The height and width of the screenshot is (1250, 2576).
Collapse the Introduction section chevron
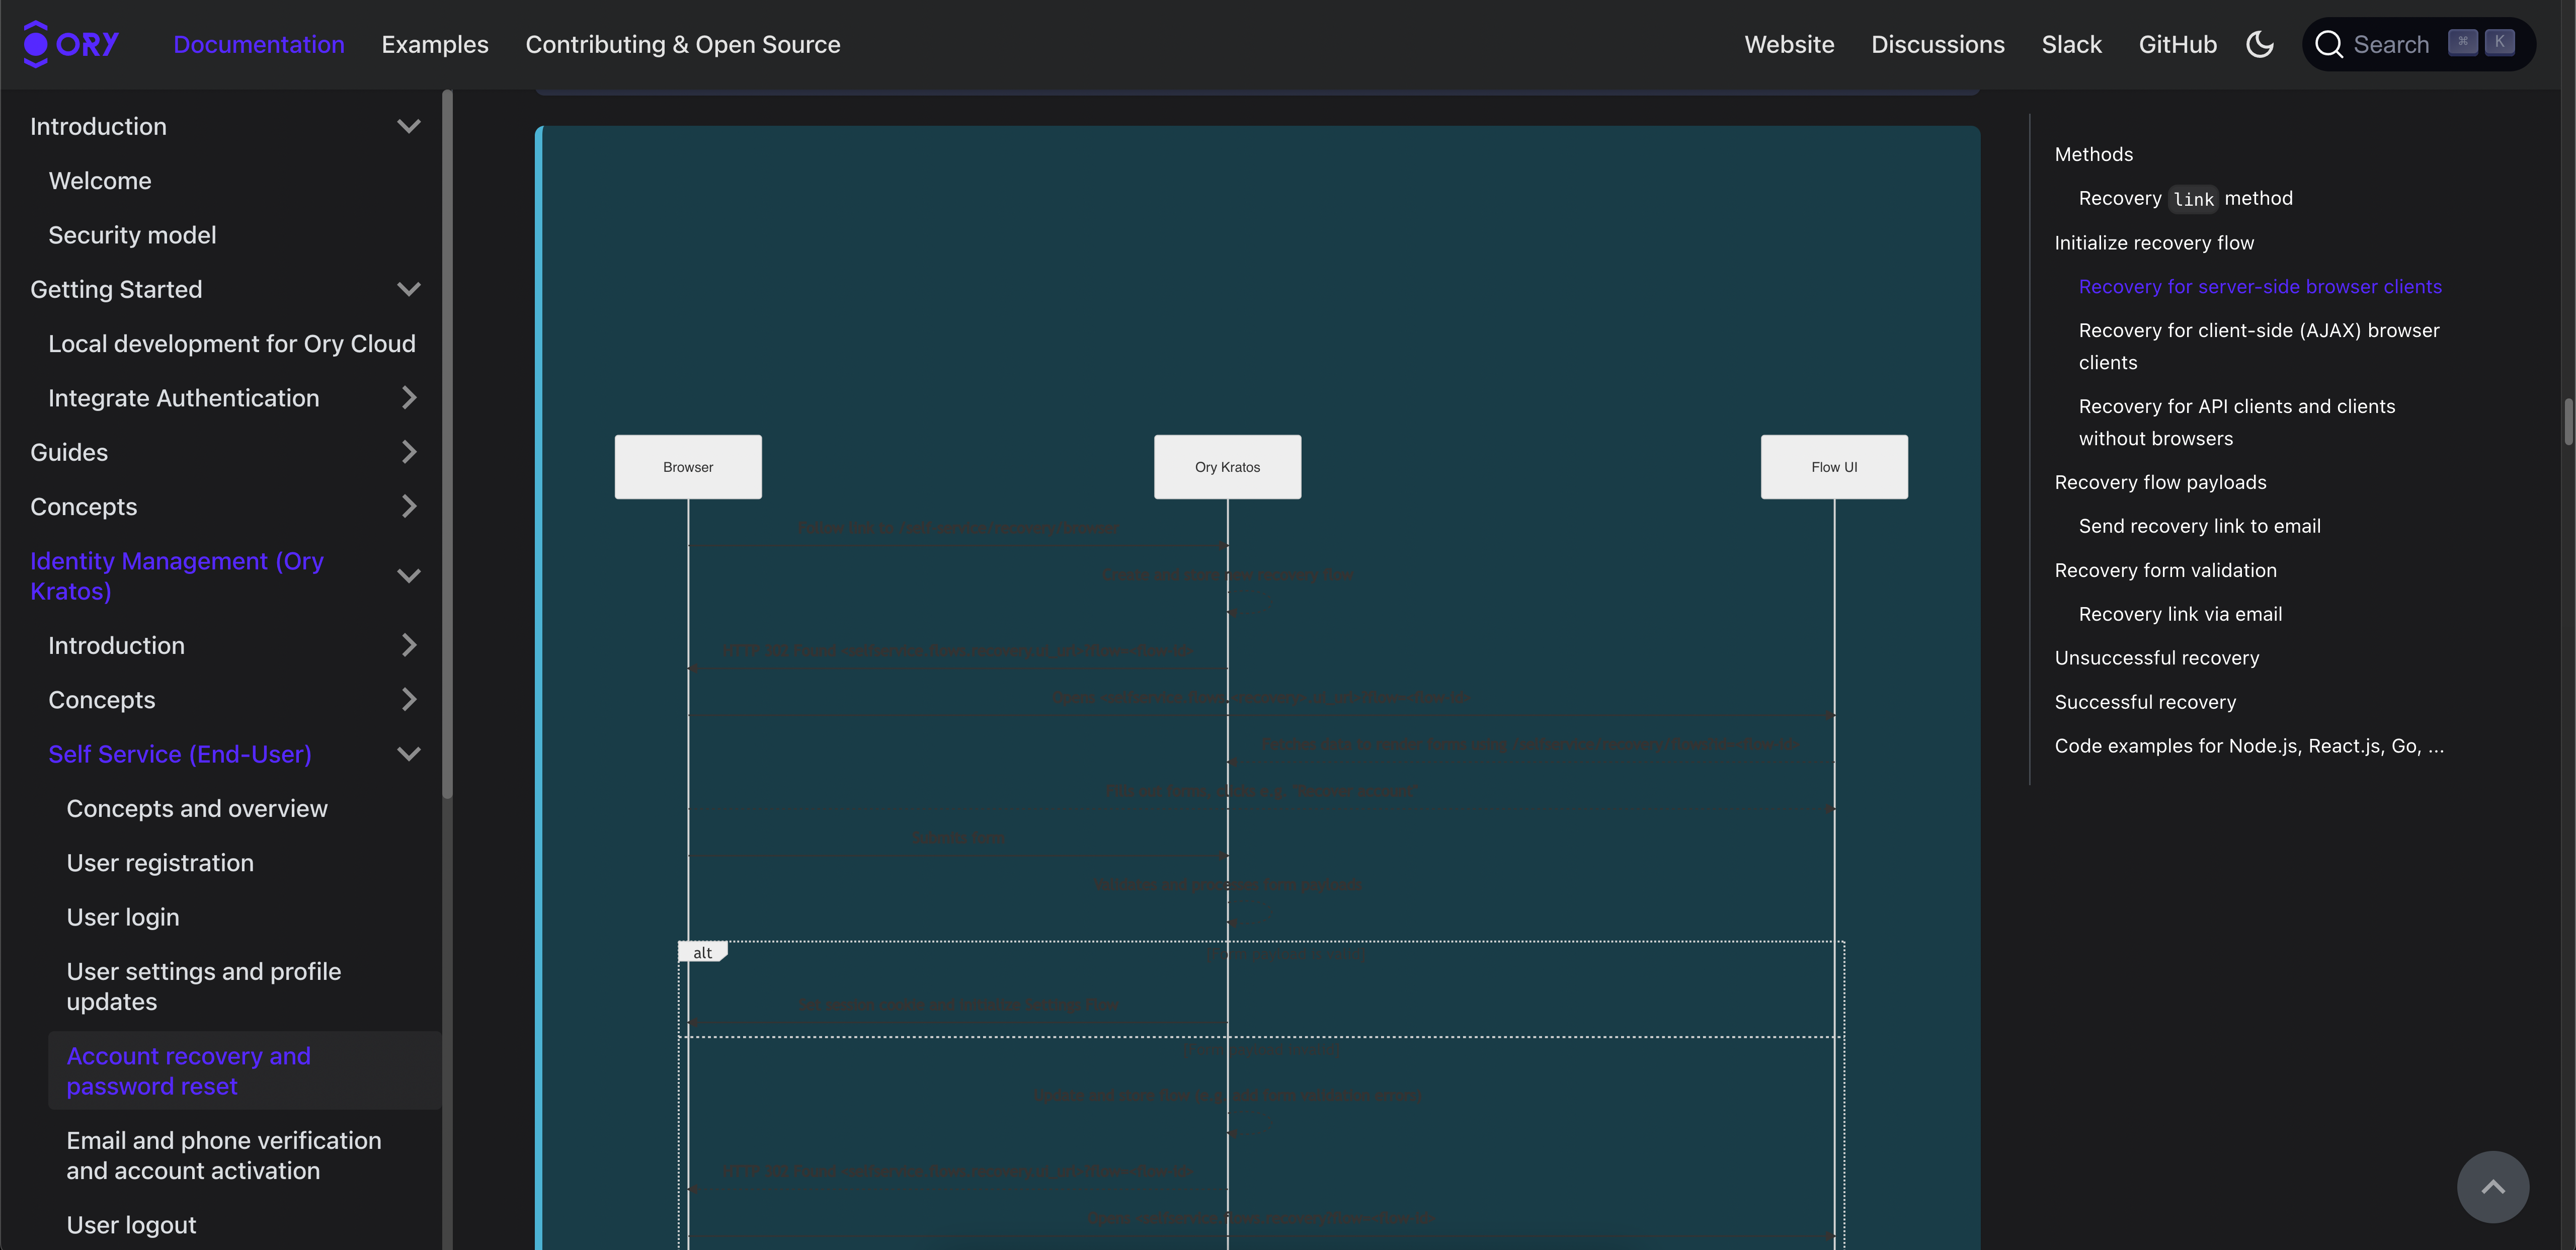pos(409,126)
